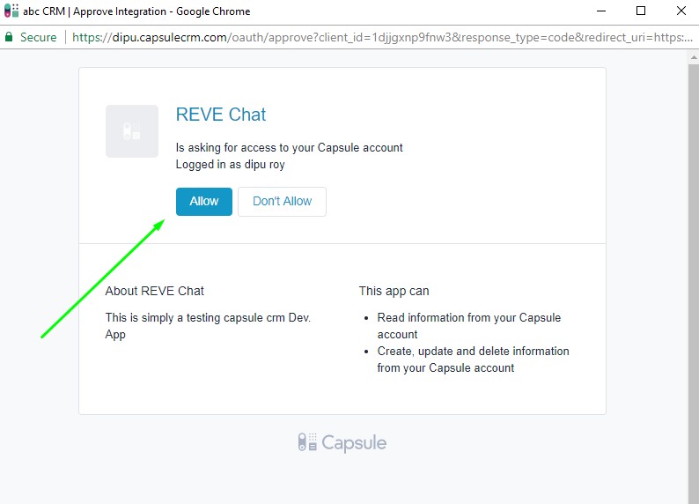Open the REVE Chat heading link

pos(220,115)
